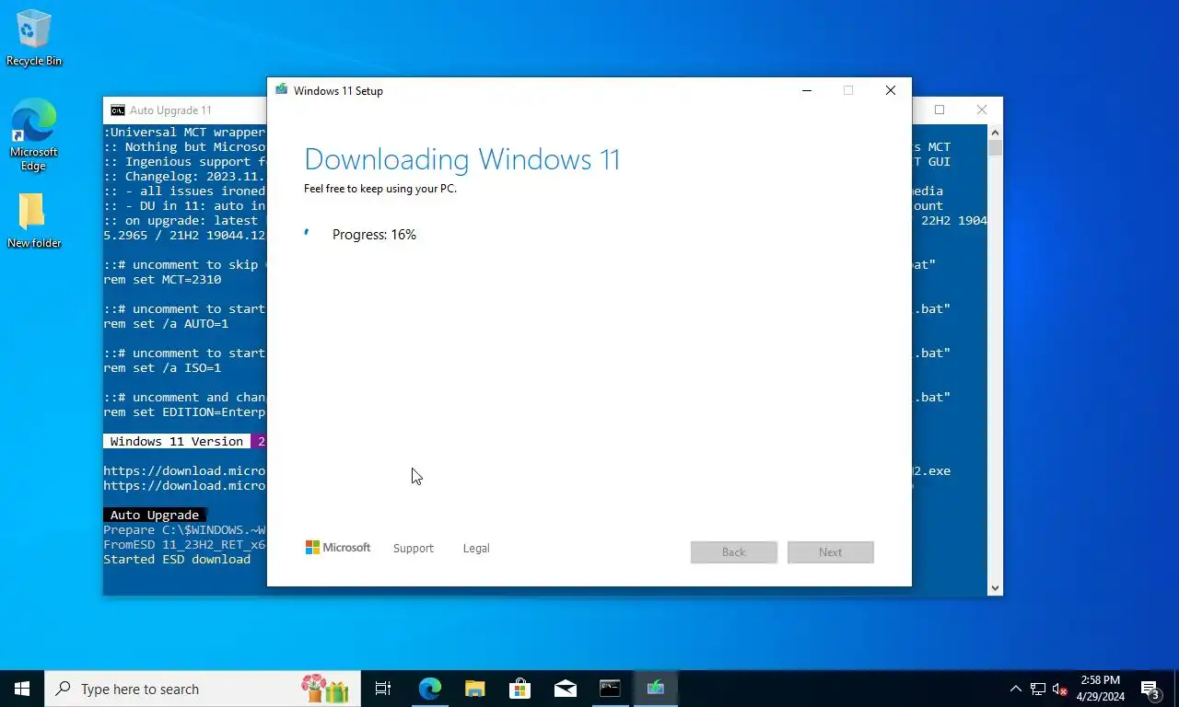The width and height of the screenshot is (1179, 707).
Task: Click 'rem set /a ISO=1' console line
Action: [162, 368]
